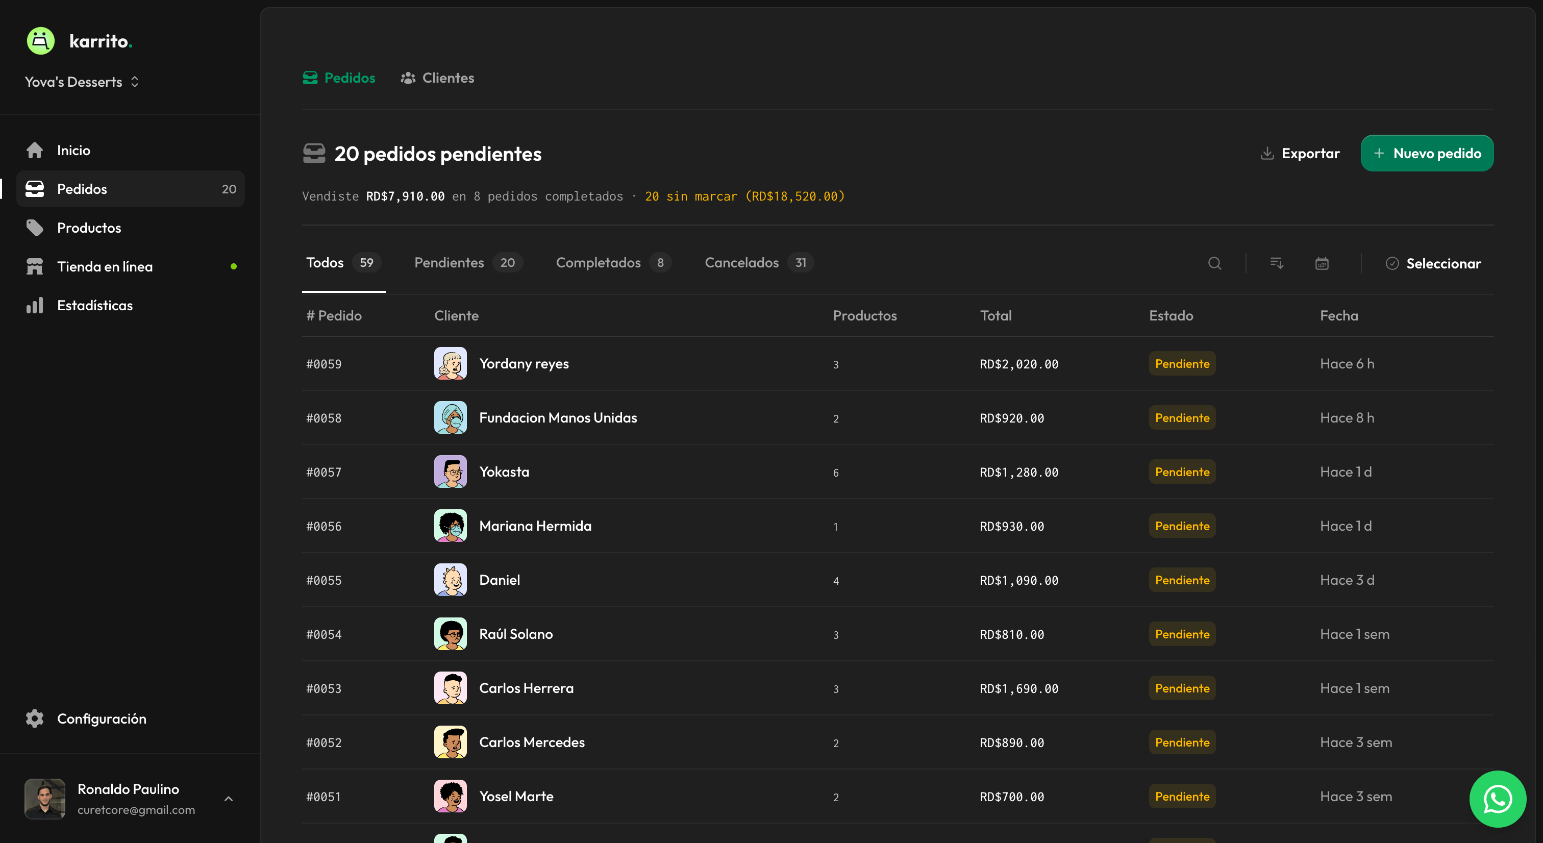The image size is (1543, 843).
Task: Click Ronaldo Paulino profile photo
Action: tap(45, 799)
